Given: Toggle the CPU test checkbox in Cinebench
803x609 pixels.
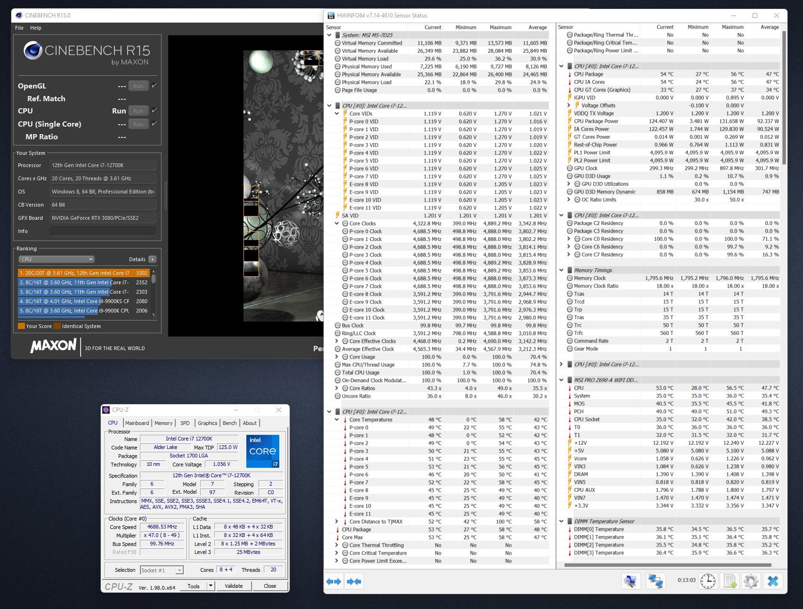Looking at the screenshot, I should coord(154,111).
